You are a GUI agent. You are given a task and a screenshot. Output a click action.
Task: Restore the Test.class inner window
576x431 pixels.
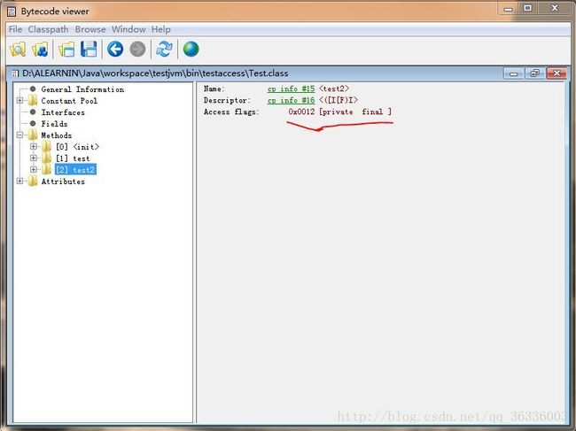[x=535, y=73]
